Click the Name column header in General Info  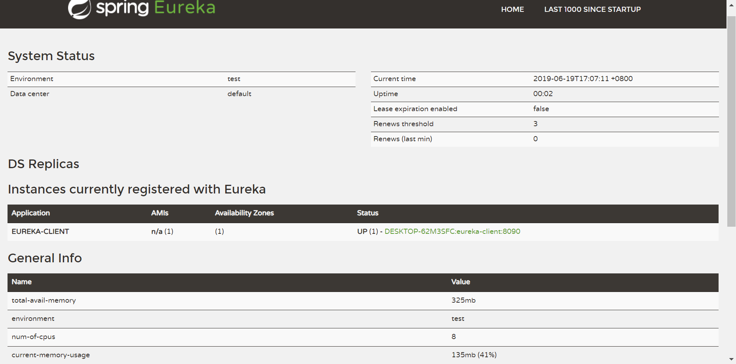[21, 282]
